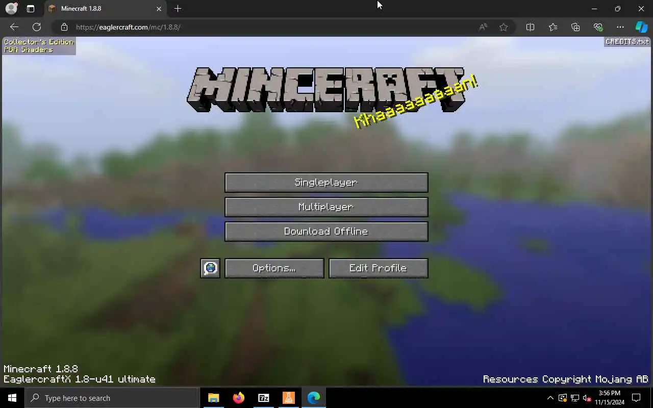This screenshot has width=653, height=408.
Task: Open a new browser tab
Action: click(178, 9)
